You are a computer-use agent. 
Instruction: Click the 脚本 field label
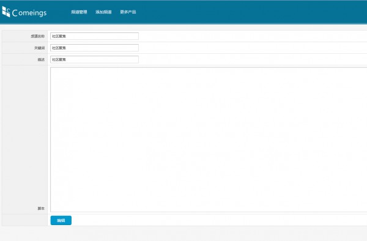tap(41, 208)
